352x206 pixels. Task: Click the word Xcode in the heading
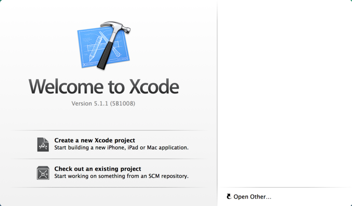click(154, 87)
